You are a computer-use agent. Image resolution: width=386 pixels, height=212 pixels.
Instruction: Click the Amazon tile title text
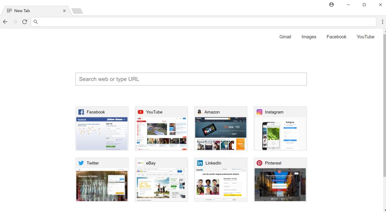pyautogui.click(x=212, y=112)
